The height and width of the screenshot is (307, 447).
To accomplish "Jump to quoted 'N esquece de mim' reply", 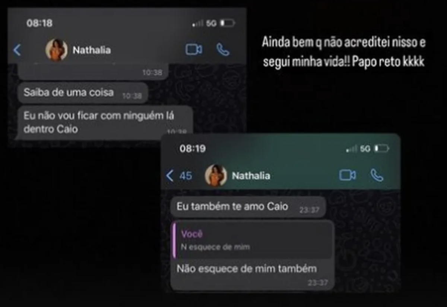I will [x=253, y=240].
